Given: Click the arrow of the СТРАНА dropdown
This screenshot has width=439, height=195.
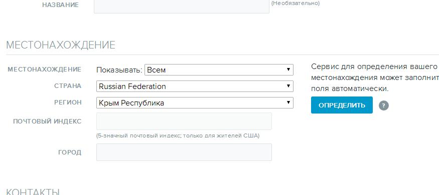Looking at the screenshot, I should point(288,86).
